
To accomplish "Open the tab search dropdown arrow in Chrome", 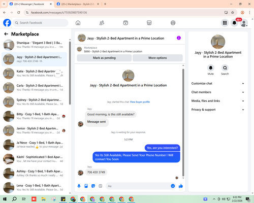I will coord(4,4).
